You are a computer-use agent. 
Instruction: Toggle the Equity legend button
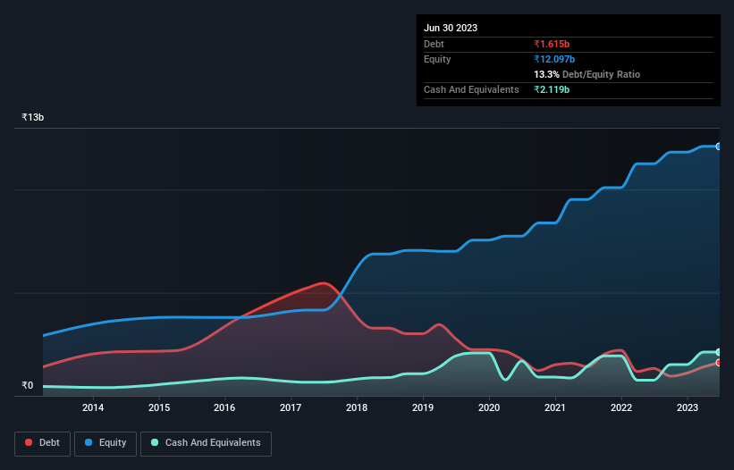coord(105,443)
